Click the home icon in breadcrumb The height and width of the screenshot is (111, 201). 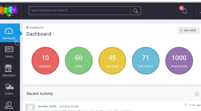pyautogui.click(x=28, y=27)
